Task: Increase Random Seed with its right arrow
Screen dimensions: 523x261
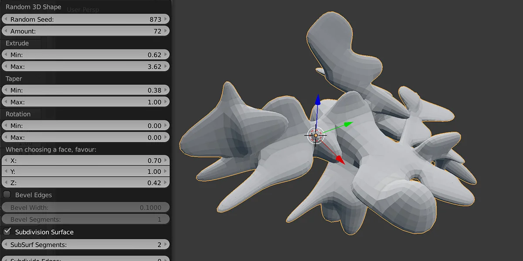Action: (166, 20)
